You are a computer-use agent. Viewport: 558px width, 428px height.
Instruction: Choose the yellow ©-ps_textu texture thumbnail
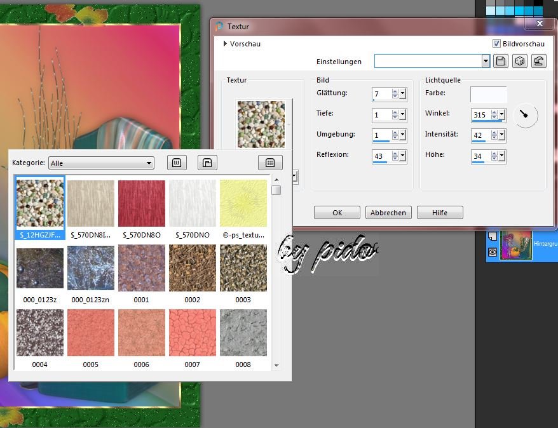[x=243, y=203]
